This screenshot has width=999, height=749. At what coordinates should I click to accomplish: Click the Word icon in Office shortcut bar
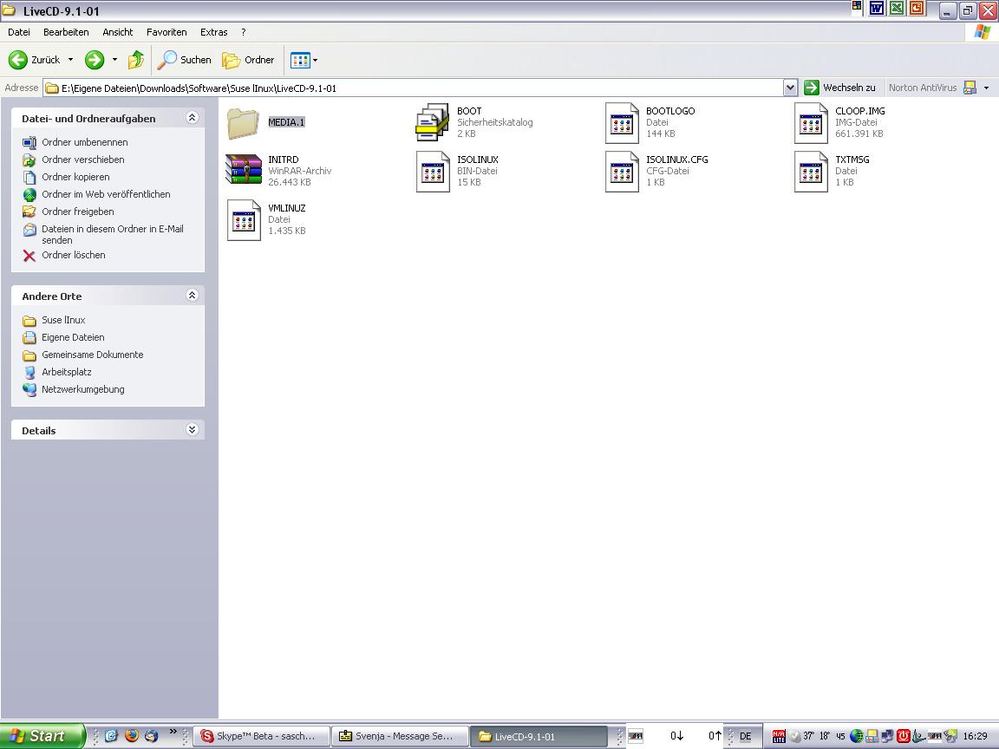[877, 9]
